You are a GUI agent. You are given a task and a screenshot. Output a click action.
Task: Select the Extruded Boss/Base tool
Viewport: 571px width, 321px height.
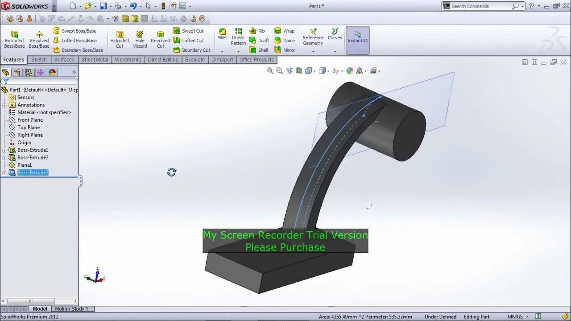click(x=14, y=39)
